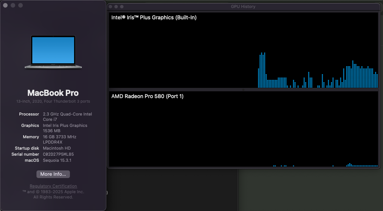Click the macOS label
The height and width of the screenshot is (211, 383).
[32, 160]
